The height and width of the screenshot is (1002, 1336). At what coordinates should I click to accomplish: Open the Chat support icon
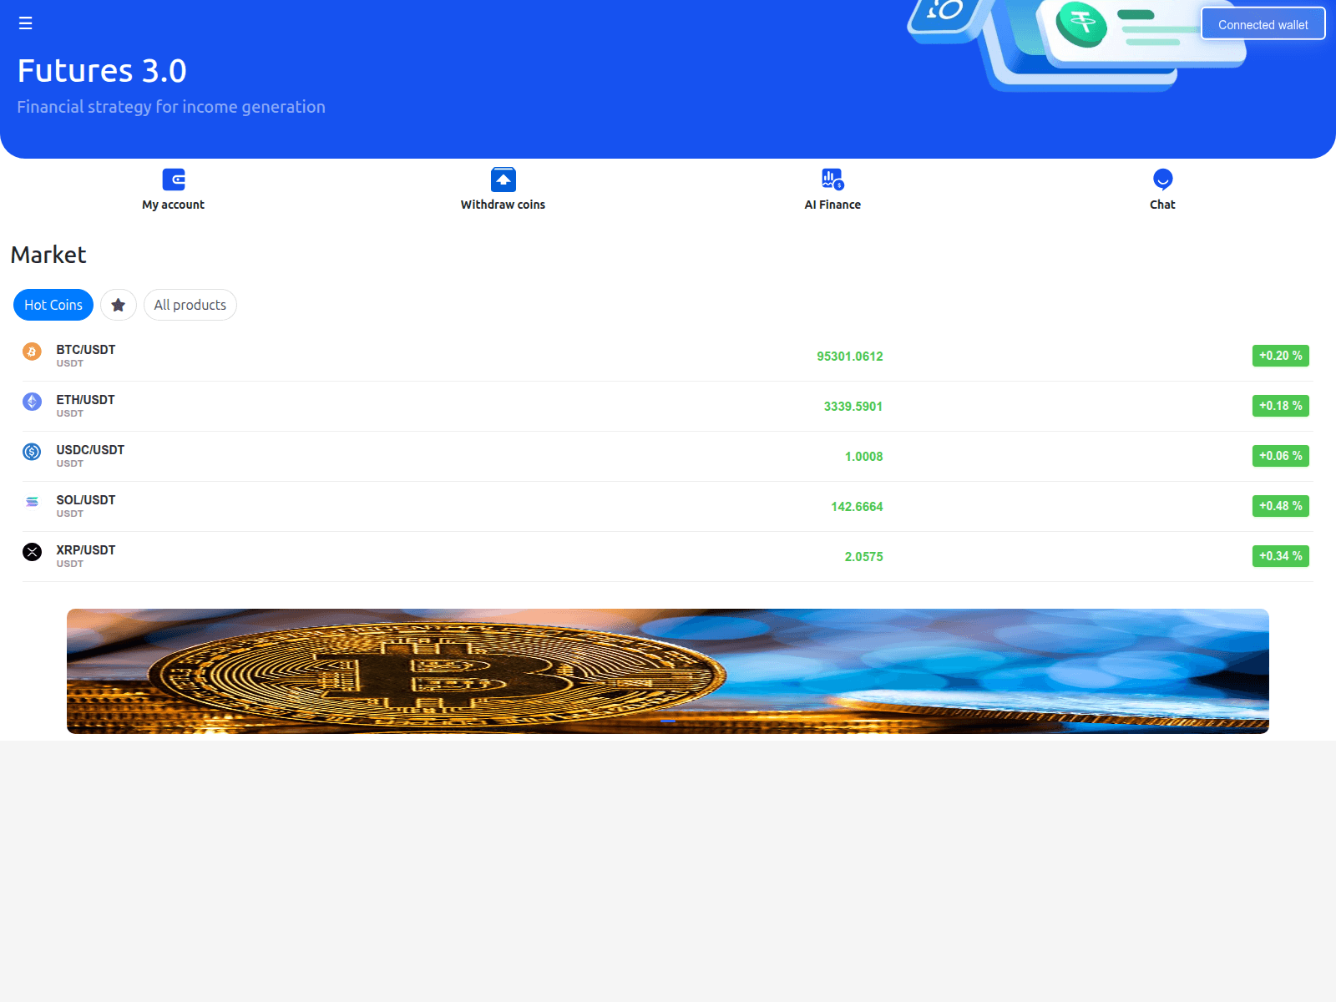coord(1162,179)
